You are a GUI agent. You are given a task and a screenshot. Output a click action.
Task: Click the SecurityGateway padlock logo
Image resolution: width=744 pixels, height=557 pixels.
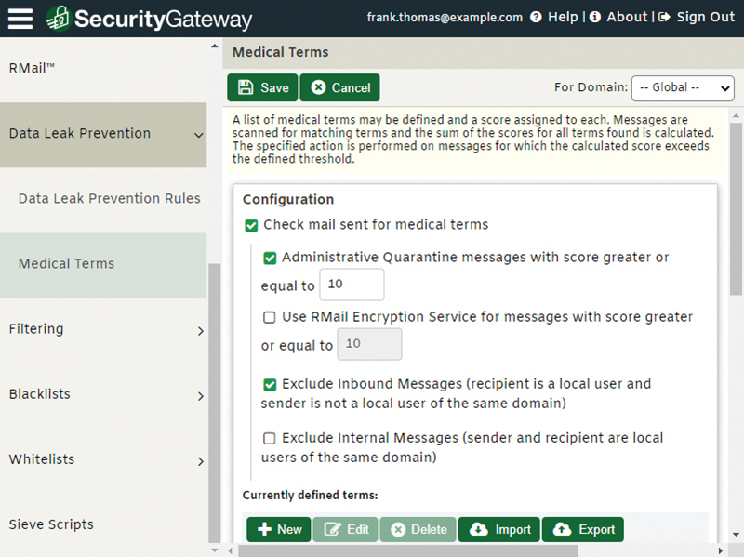59,19
